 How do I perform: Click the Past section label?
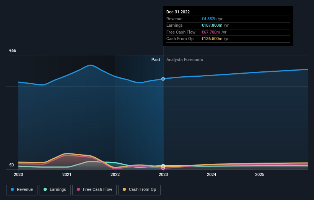[156, 60]
